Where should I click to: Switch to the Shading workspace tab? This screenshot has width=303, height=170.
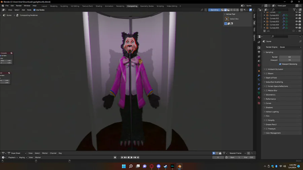click(99, 6)
